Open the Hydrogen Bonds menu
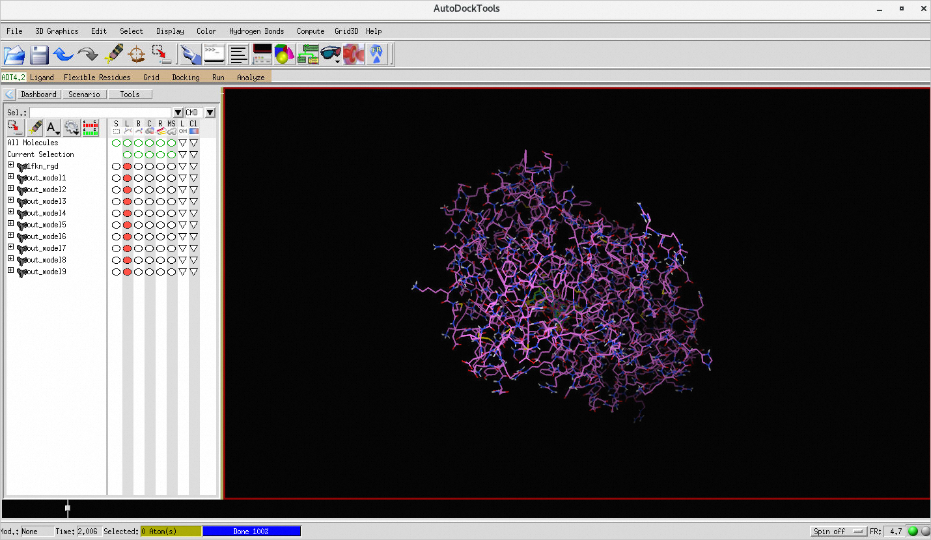The width and height of the screenshot is (931, 540). 256,31
